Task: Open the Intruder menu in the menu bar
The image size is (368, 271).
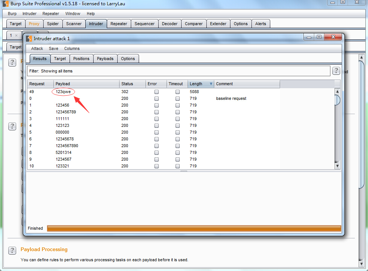Action: [30, 14]
